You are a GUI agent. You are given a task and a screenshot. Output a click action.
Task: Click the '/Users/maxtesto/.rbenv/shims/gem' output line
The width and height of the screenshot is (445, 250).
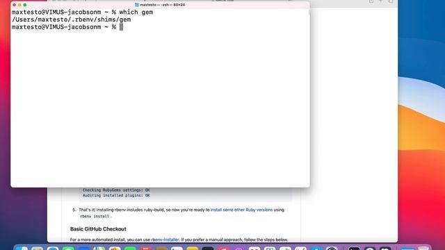(x=71, y=19)
